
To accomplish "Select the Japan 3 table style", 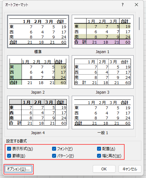I will pyautogui.click(x=103, y=72).
